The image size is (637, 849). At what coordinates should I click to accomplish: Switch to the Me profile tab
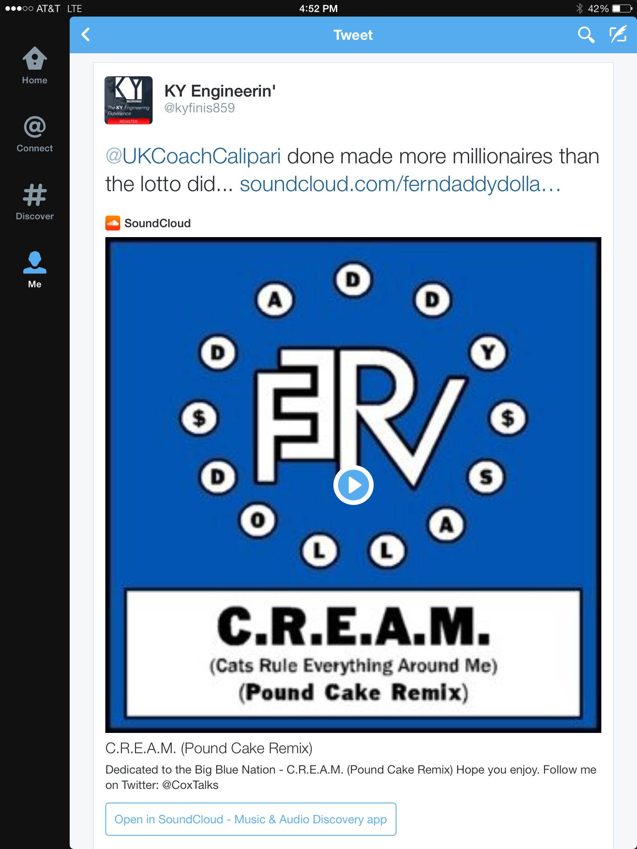pos(35,270)
